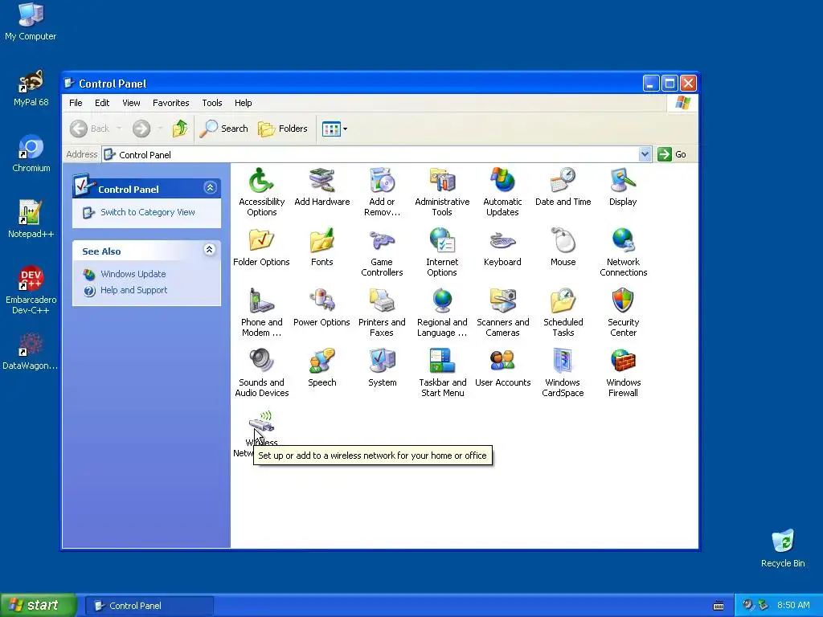
Task: Toggle the Folders pane button
Action: click(x=283, y=129)
